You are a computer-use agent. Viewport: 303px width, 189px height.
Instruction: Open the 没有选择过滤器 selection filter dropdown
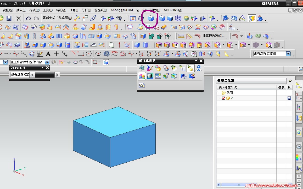(288, 54)
